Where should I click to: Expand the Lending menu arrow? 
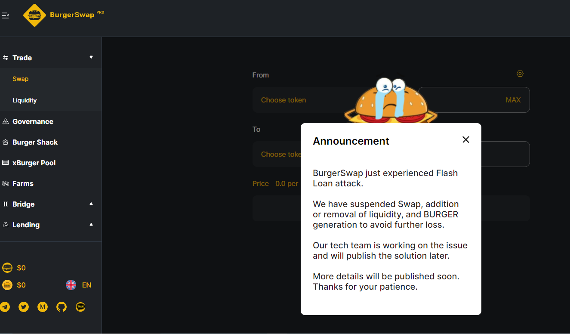point(91,224)
